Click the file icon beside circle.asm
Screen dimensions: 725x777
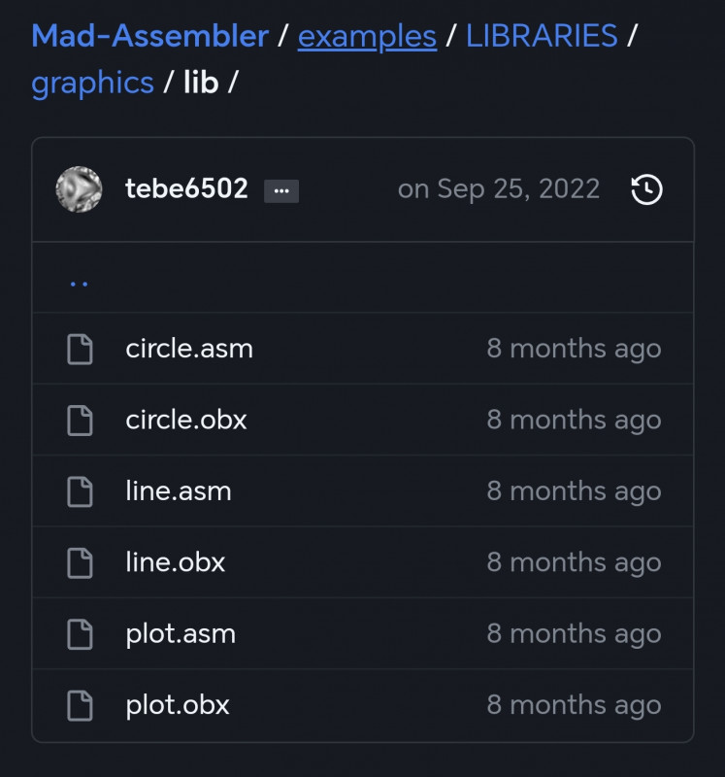click(x=82, y=348)
